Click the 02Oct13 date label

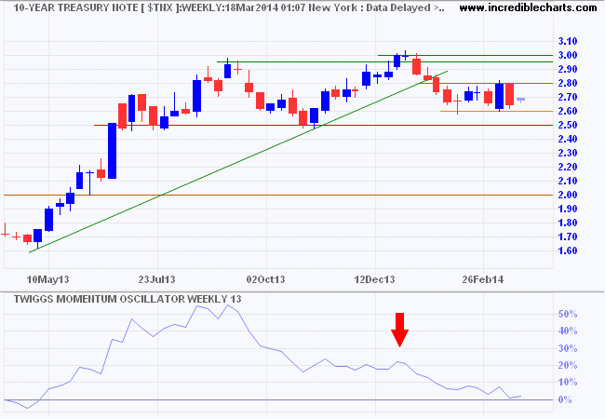click(265, 279)
